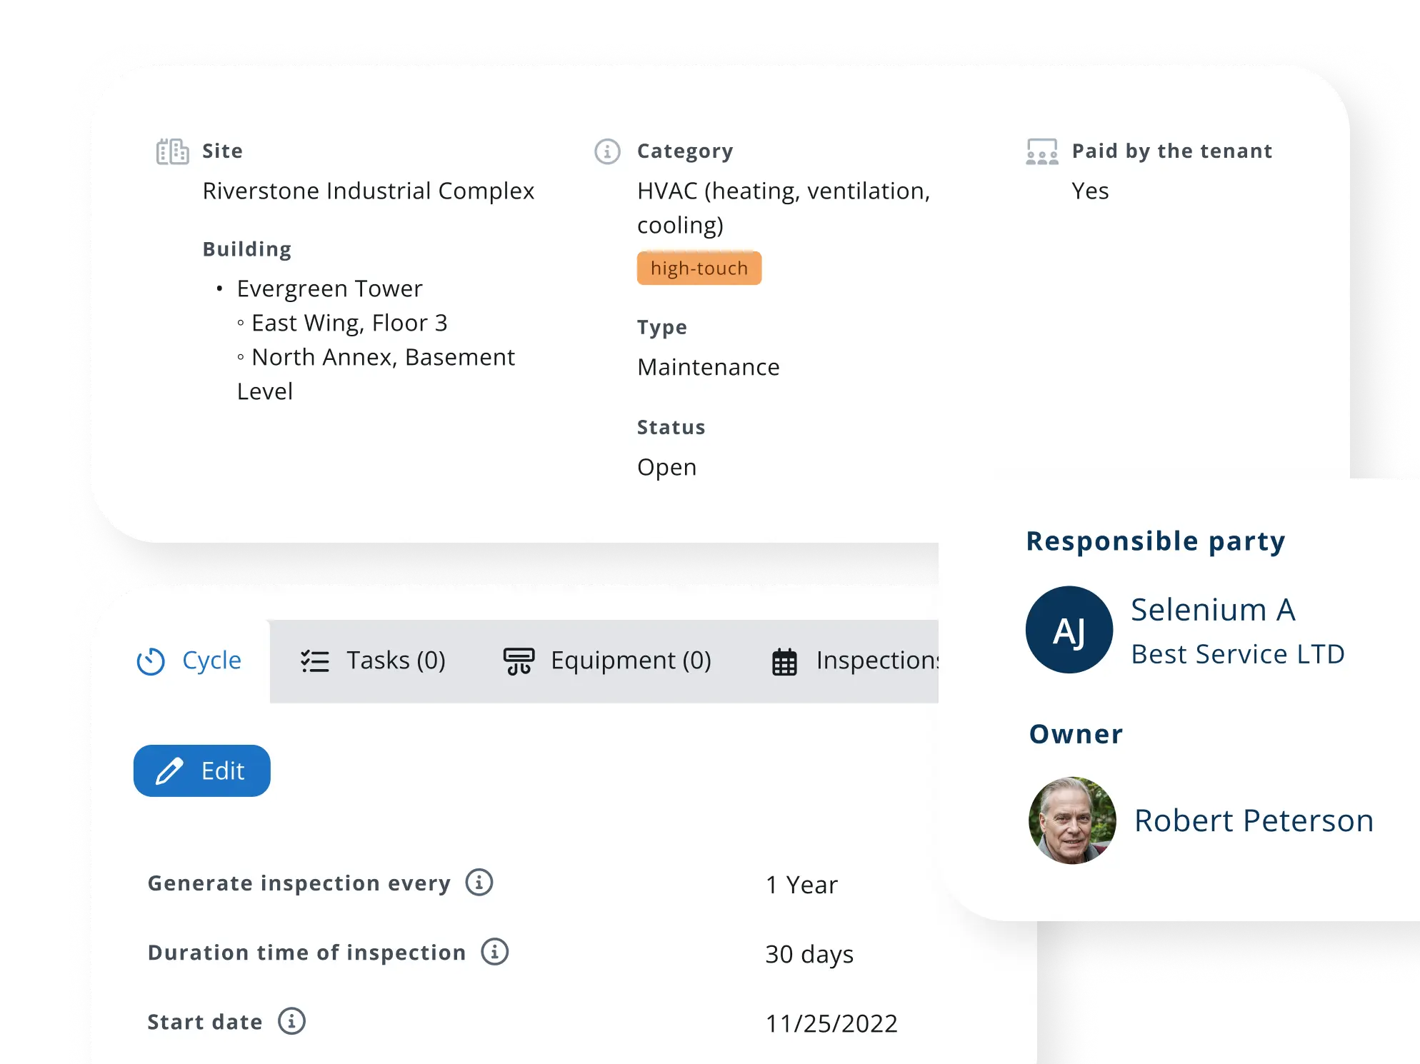Click the Equipment tab icon
This screenshot has height=1064, width=1420.
[x=519, y=661]
